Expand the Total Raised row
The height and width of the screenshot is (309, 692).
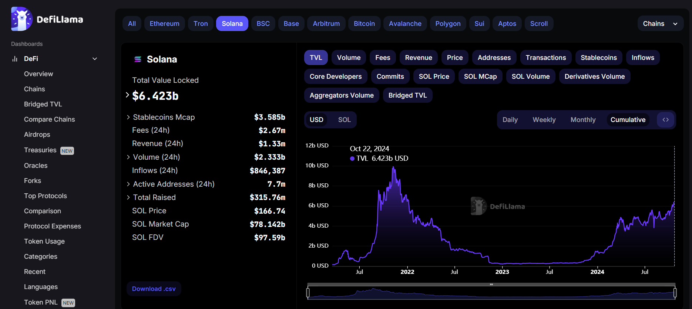pyautogui.click(x=128, y=197)
